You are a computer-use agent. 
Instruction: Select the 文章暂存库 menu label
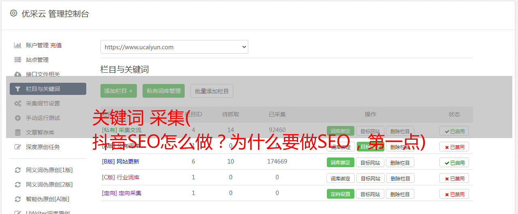point(40,132)
